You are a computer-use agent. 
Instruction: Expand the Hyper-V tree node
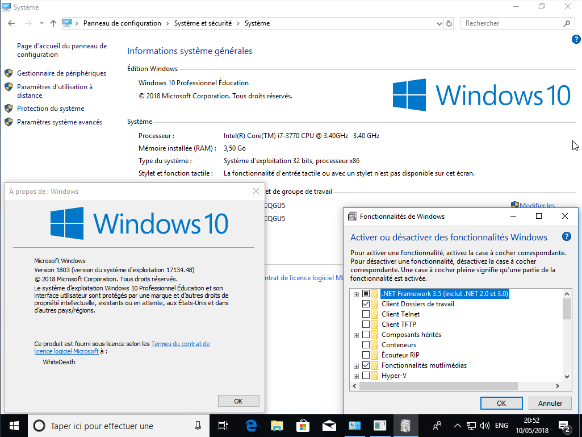coord(356,376)
